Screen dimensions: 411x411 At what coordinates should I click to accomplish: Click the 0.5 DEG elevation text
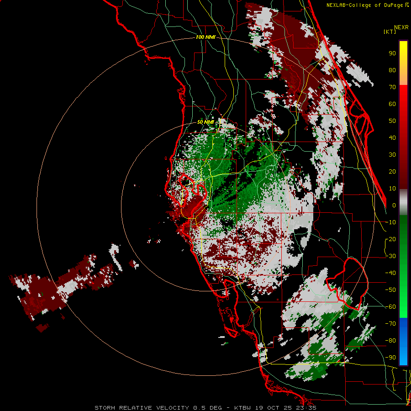[x=207, y=408]
